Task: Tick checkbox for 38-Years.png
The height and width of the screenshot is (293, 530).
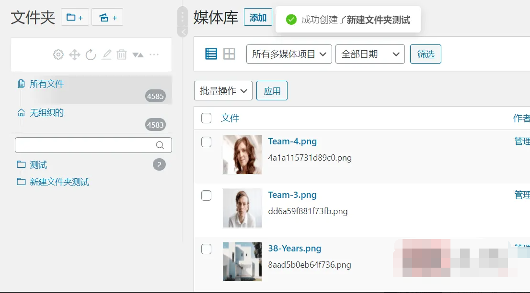Action: (x=206, y=249)
